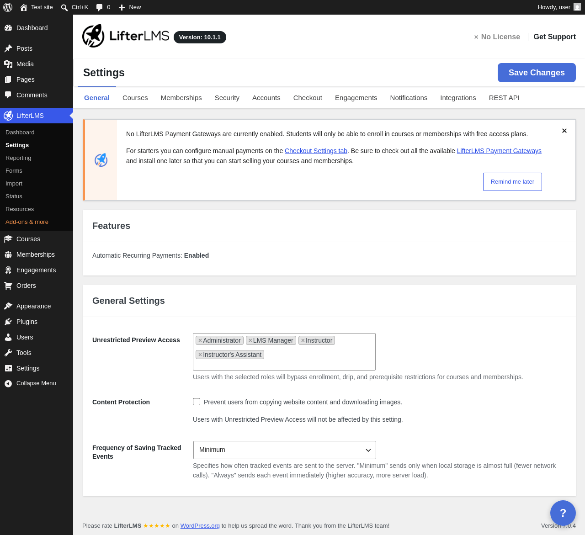This screenshot has width=585, height=535.
Task: Click the Orders cart icon
Action: point(8,286)
